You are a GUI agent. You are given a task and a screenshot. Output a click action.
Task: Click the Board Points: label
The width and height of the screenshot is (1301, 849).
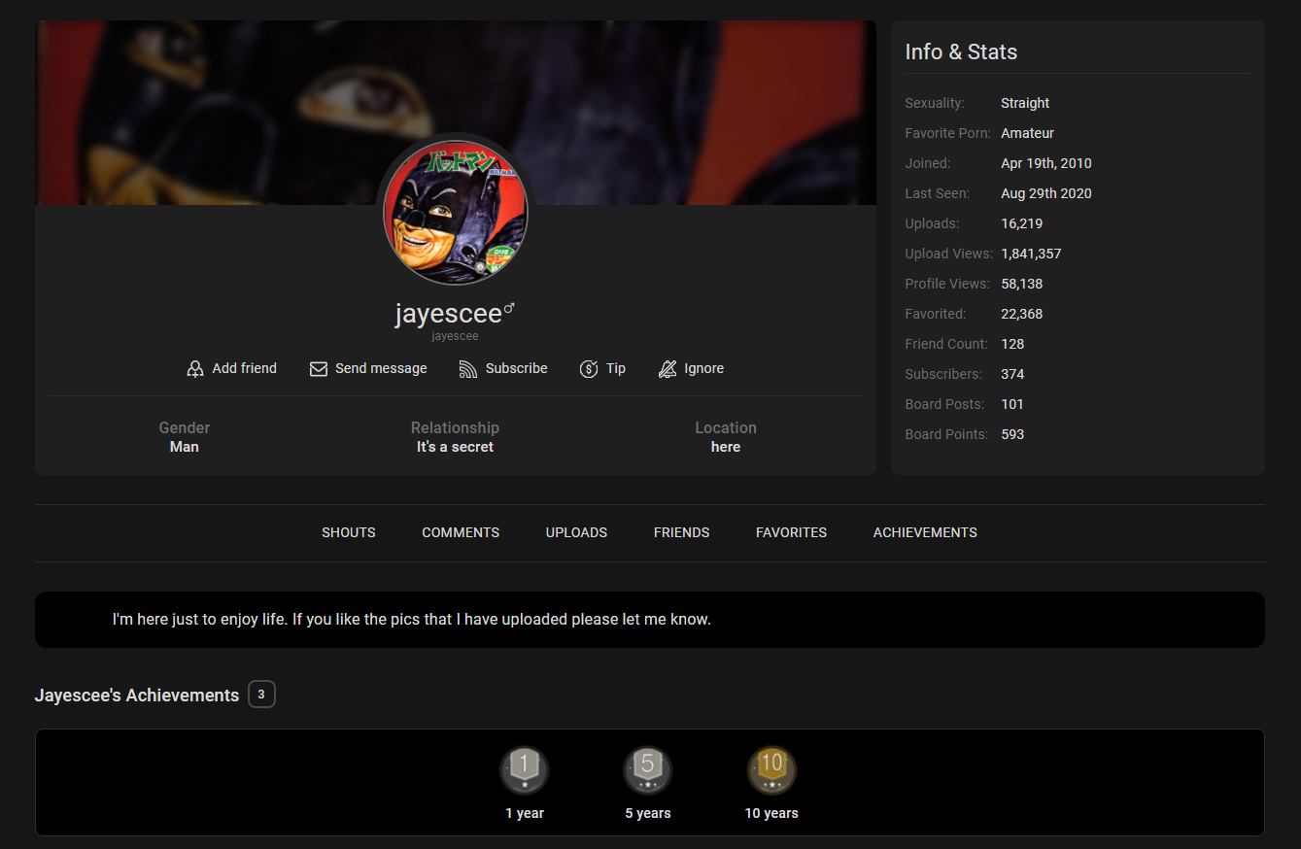point(947,434)
